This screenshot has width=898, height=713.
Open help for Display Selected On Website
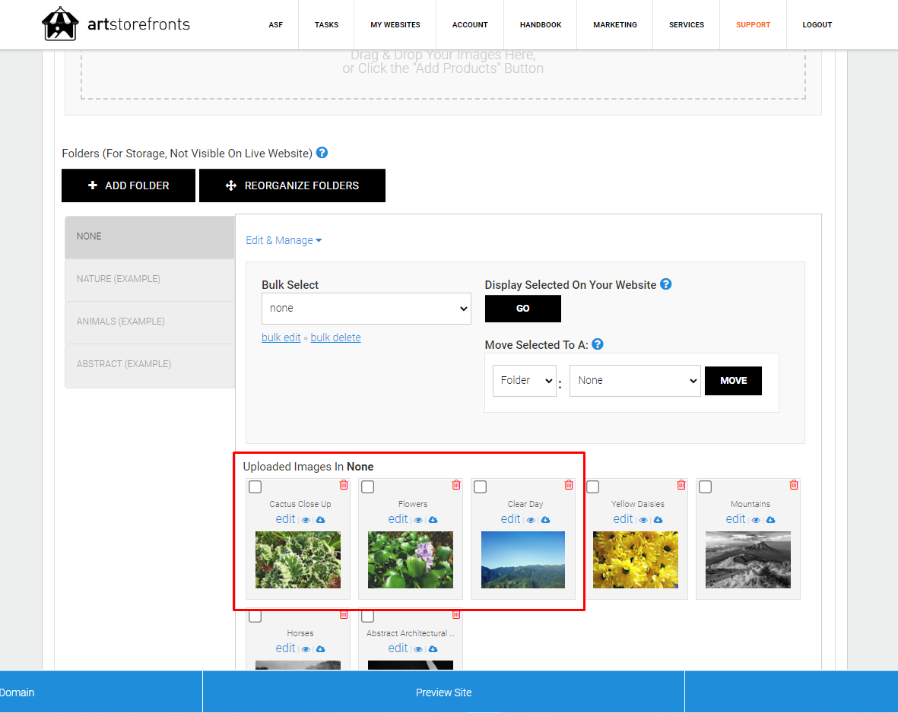pyautogui.click(x=665, y=284)
